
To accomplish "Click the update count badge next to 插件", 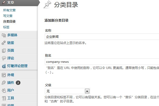I will (x=18, y=83).
